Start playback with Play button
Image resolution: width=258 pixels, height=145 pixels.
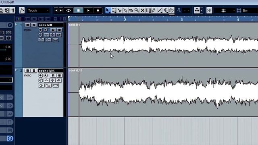(x=88, y=10)
